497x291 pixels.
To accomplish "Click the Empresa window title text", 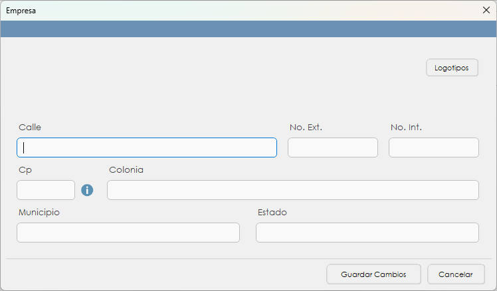I will (x=21, y=11).
